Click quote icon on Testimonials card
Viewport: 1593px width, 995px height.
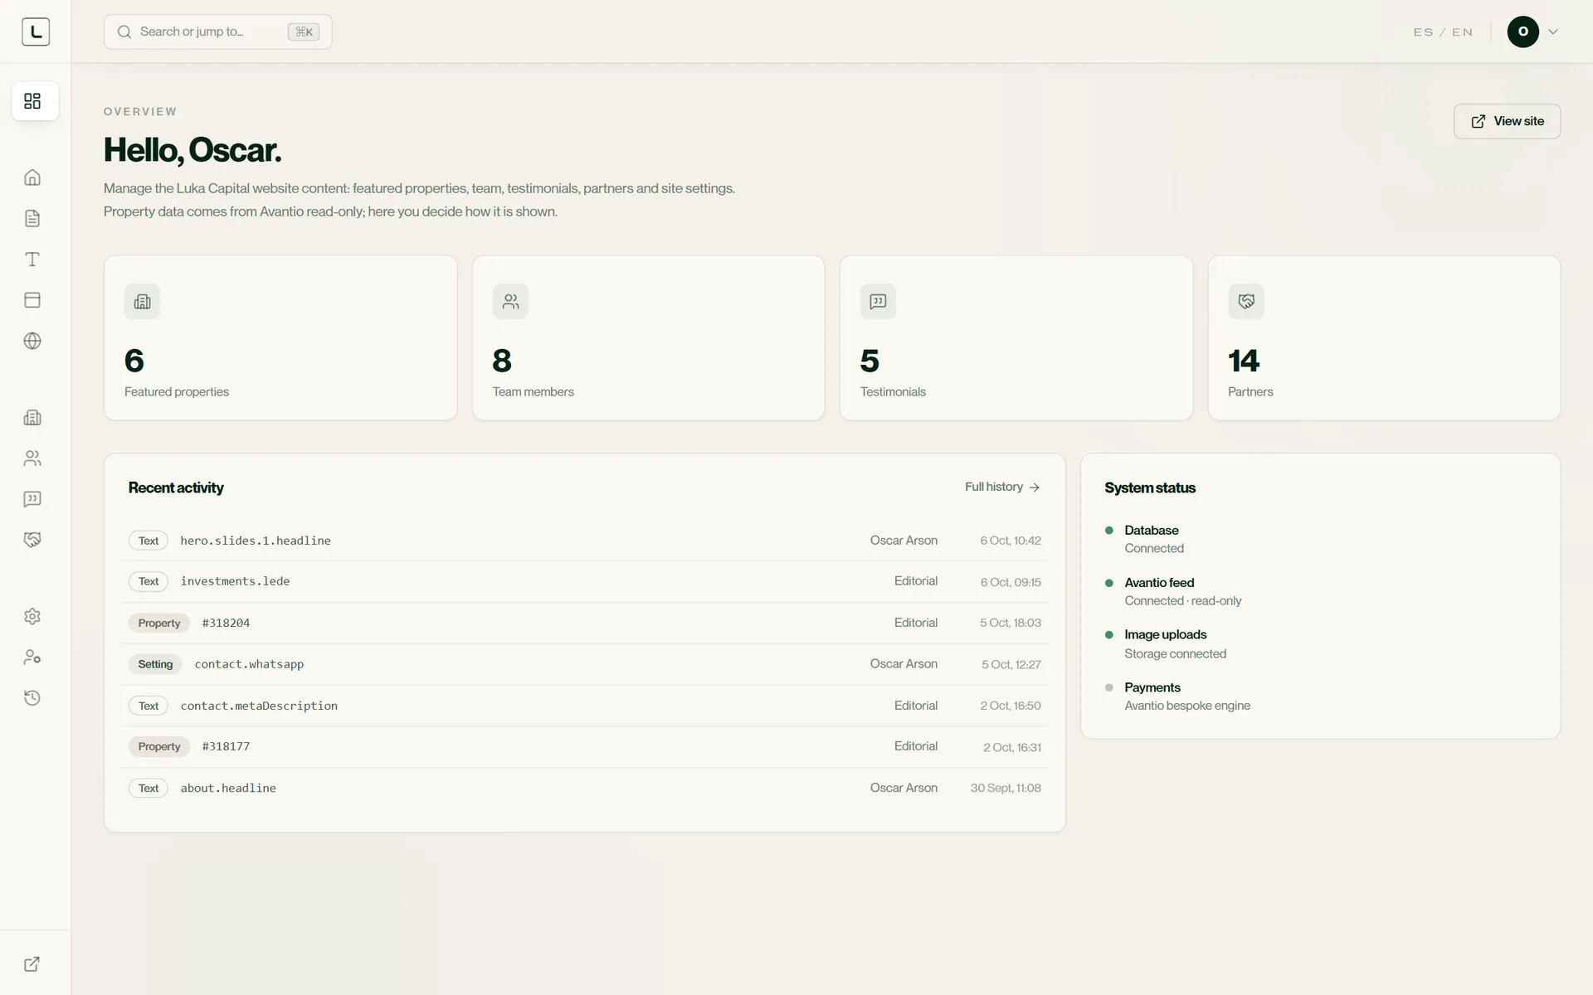[878, 302]
